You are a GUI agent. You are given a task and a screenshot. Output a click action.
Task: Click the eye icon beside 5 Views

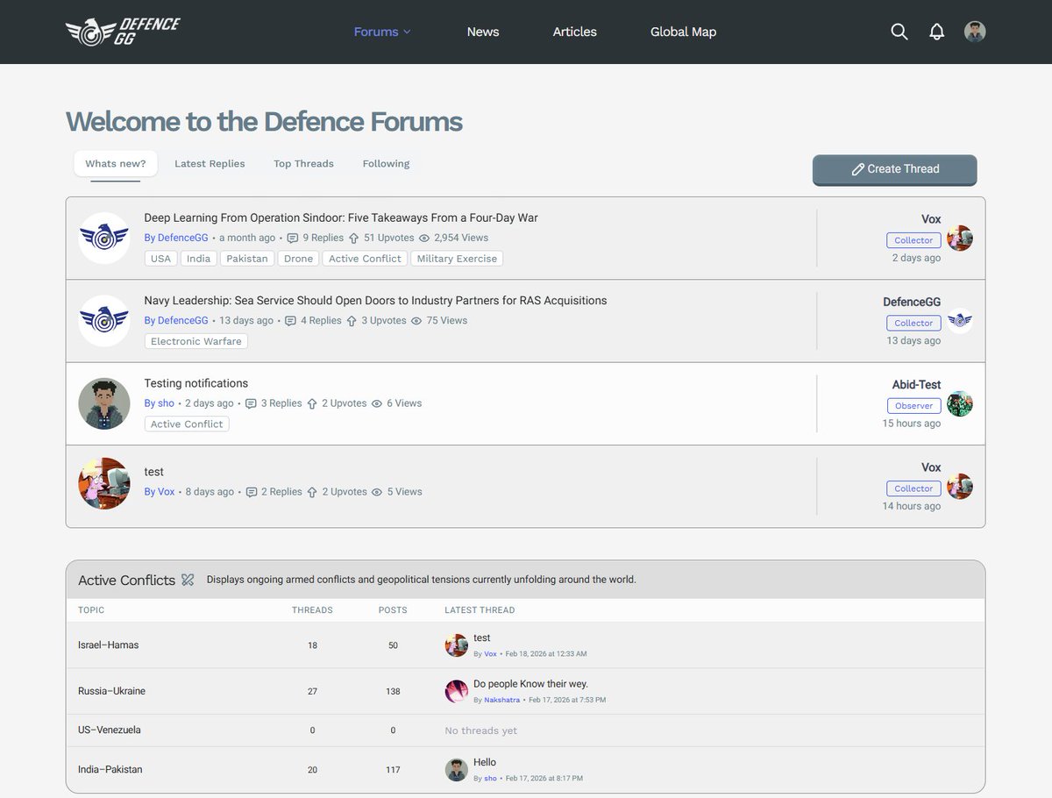pos(377,492)
